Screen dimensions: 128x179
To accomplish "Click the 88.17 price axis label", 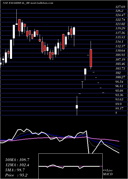I will tap(120, 108).
